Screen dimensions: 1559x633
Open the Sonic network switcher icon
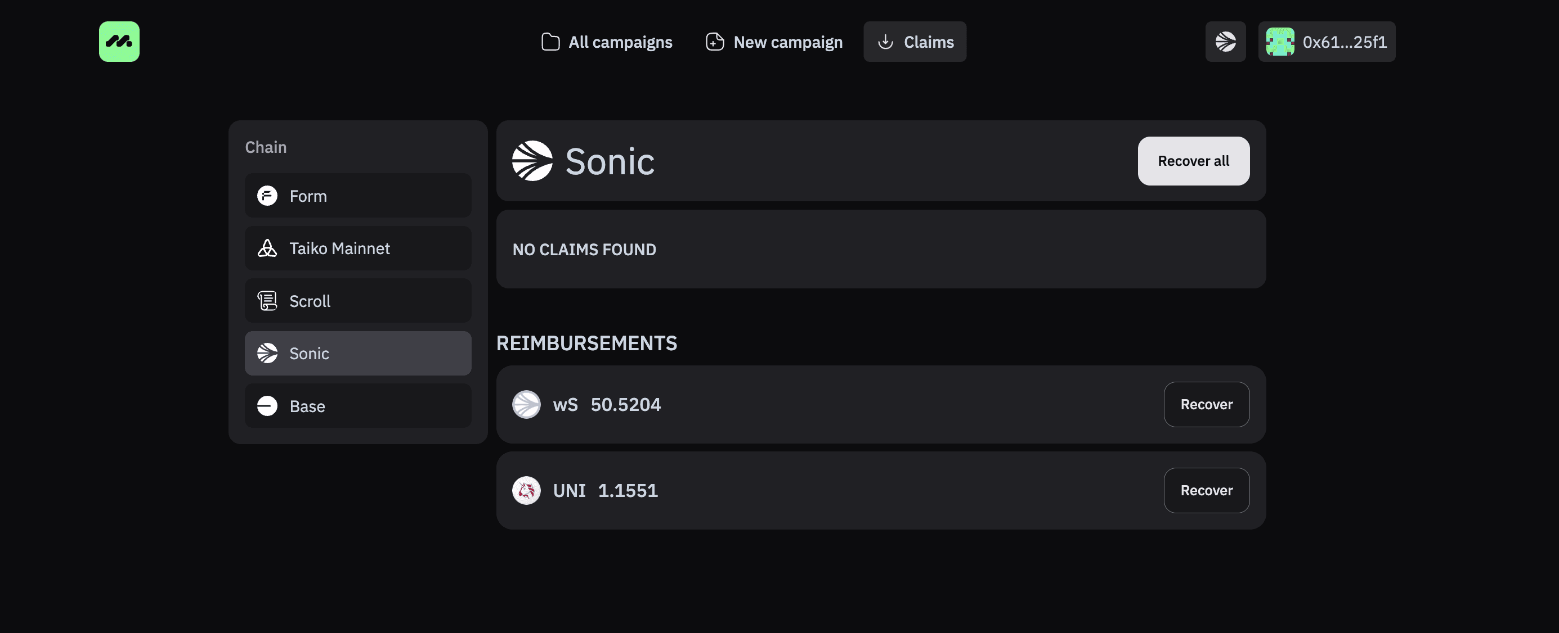click(x=1225, y=42)
